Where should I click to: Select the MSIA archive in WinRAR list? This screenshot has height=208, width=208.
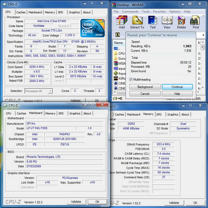click(x=120, y=63)
